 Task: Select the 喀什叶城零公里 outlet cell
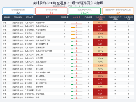(x=42, y=44)
